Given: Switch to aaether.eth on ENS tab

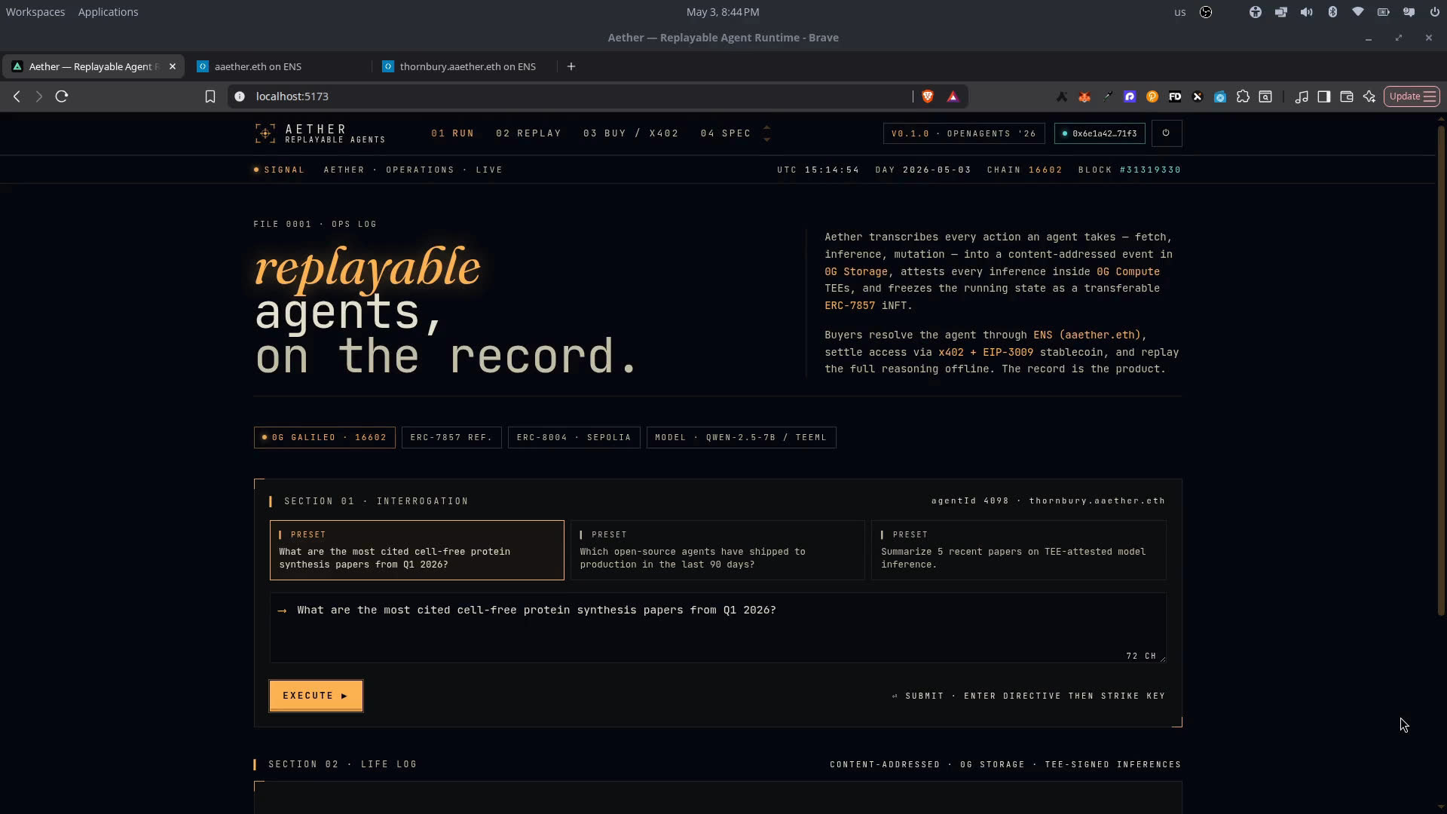Looking at the screenshot, I should pos(278,66).
